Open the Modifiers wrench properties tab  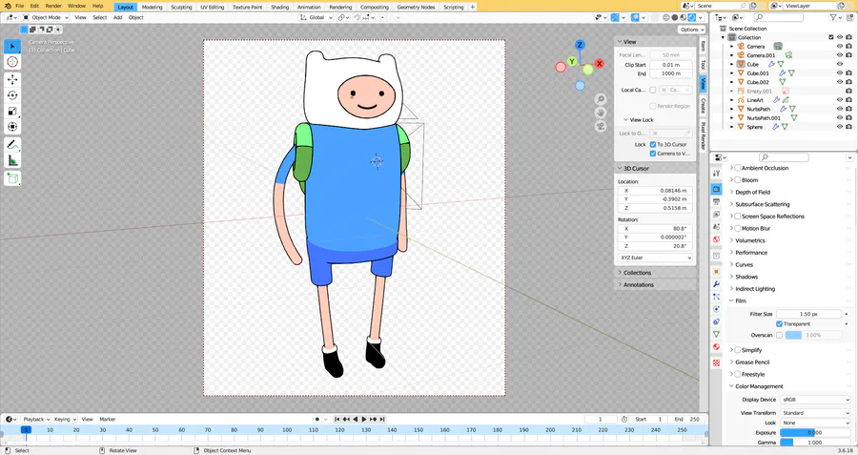click(x=716, y=284)
